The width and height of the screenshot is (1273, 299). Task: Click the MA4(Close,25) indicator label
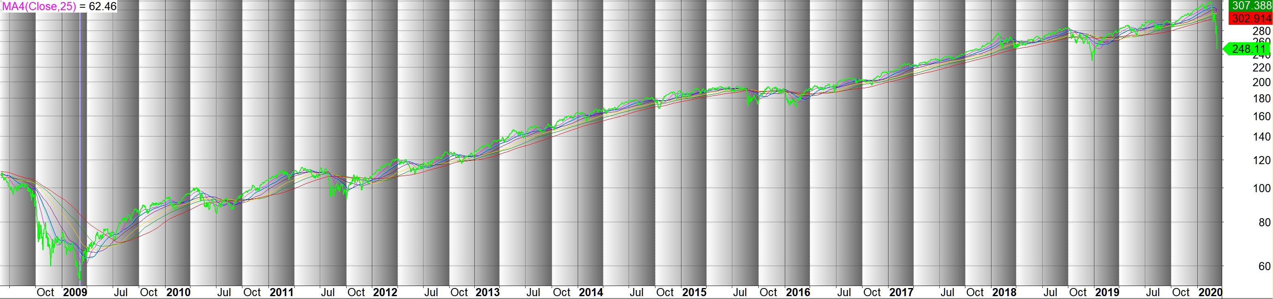point(39,6)
